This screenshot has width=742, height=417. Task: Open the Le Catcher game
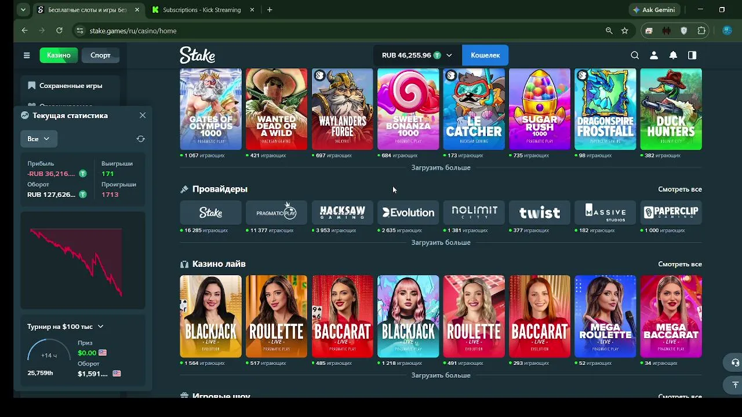(x=474, y=109)
